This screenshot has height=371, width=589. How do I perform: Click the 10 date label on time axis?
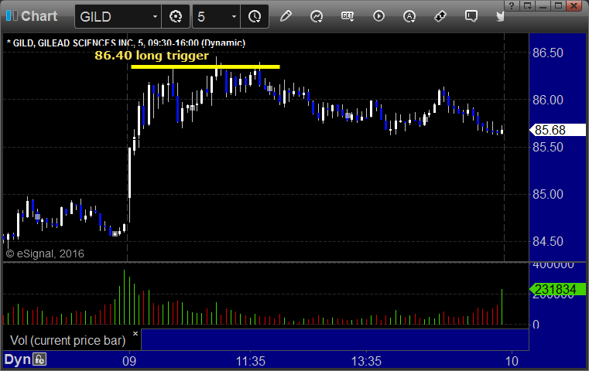pos(512,361)
